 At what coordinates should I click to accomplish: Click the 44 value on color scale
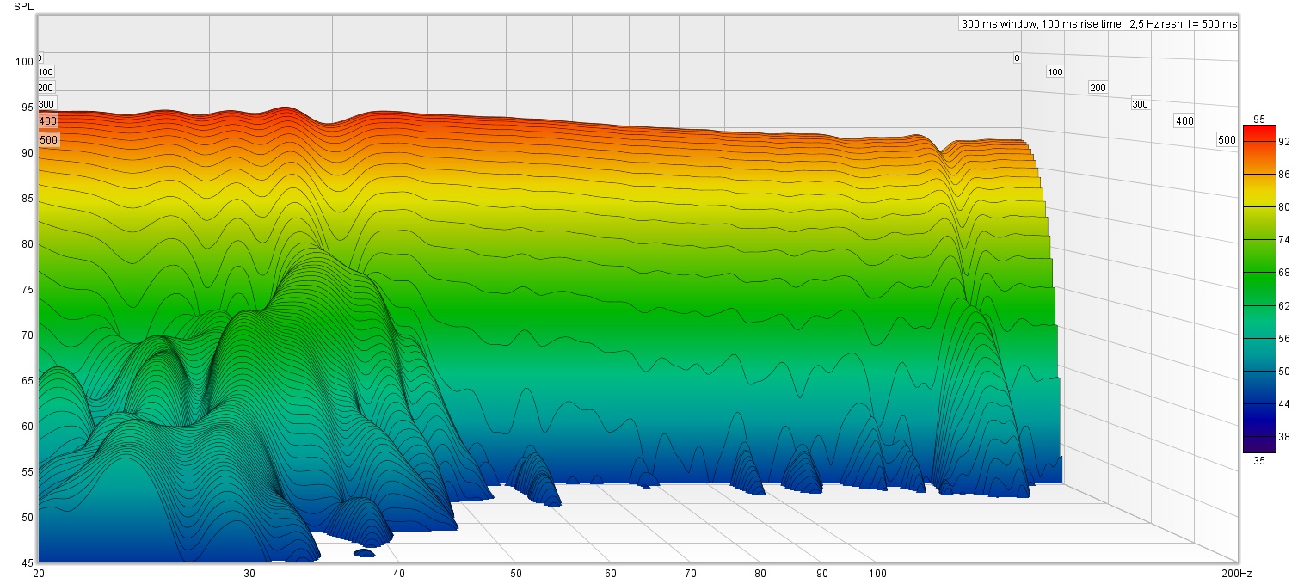tap(1284, 404)
